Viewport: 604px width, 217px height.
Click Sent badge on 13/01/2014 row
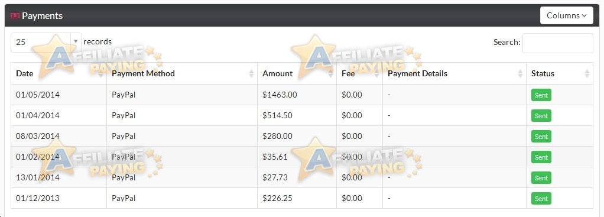pyautogui.click(x=541, y=178)
